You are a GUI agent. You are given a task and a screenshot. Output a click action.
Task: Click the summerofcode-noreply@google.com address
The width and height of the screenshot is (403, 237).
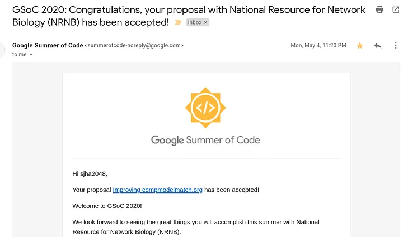tap(134, 46)
